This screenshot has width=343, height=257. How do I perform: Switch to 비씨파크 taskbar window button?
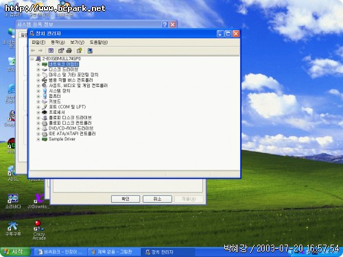coord(60,252)
